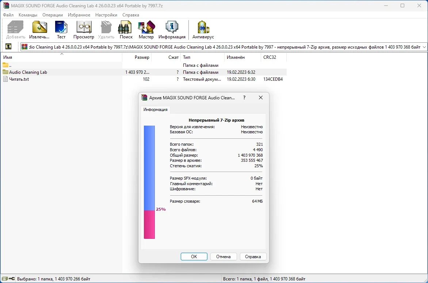Select the Читать.txt file icon

[5, 79]
